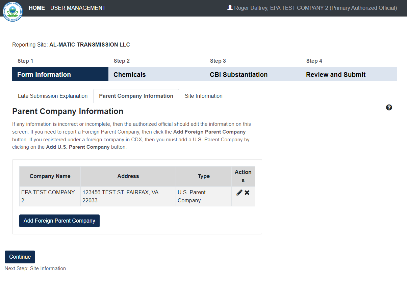Open the help question mark icon

click(x=389, y=108)
